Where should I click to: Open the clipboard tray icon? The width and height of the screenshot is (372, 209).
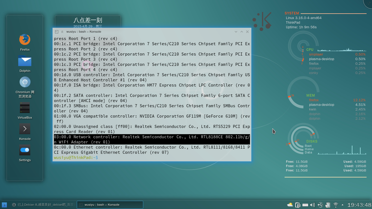tap(297, 205)
